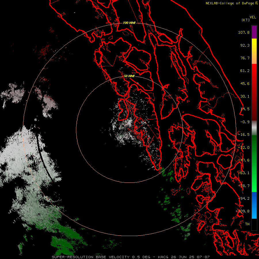Image resolution: width=259 pixels, height=259 pixels.
Task: Select the -94.2 velocity scale value
Action: point(244,199)
